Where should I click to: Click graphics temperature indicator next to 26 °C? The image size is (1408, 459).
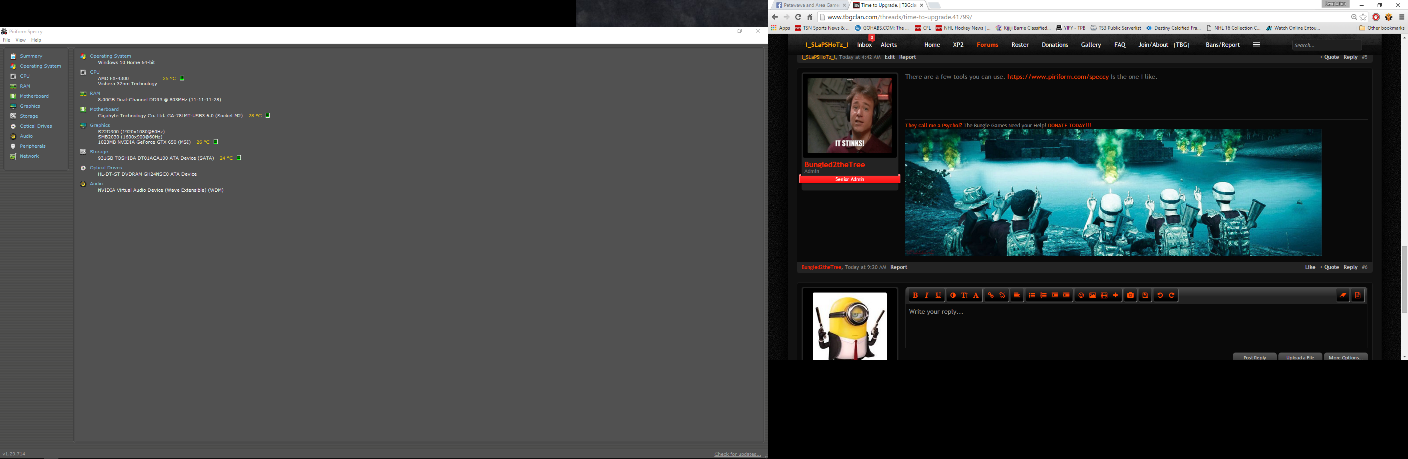(x=215, y=142)
